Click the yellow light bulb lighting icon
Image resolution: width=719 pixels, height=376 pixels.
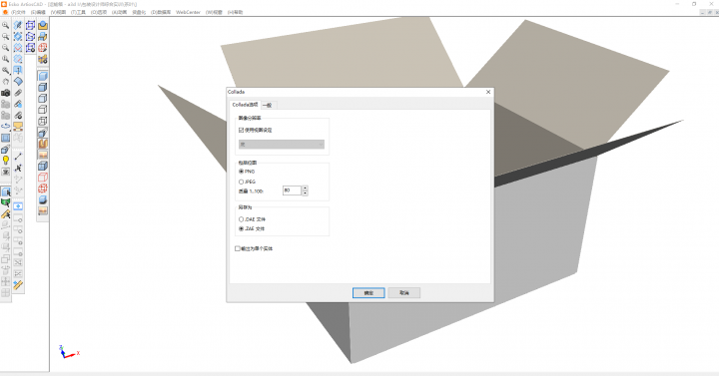[x=6, y=161]
